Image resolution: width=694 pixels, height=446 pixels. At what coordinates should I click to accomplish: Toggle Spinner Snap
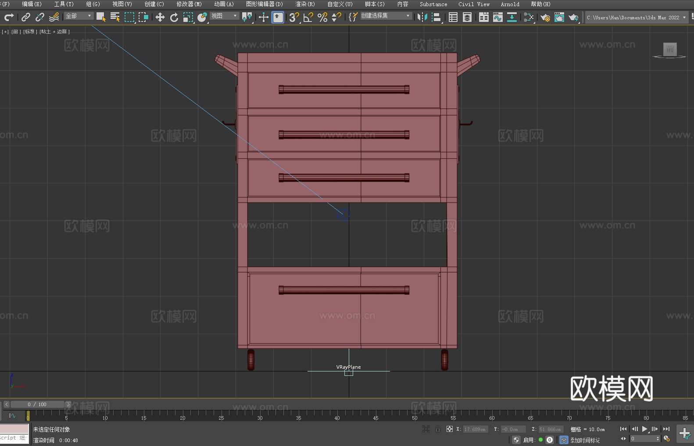(x=336, y=17)
